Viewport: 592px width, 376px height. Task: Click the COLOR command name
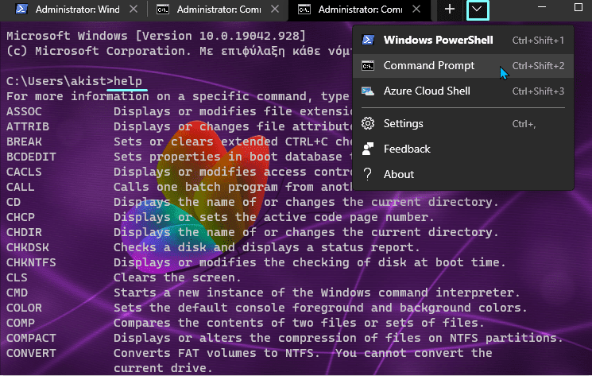click(24, 308)
